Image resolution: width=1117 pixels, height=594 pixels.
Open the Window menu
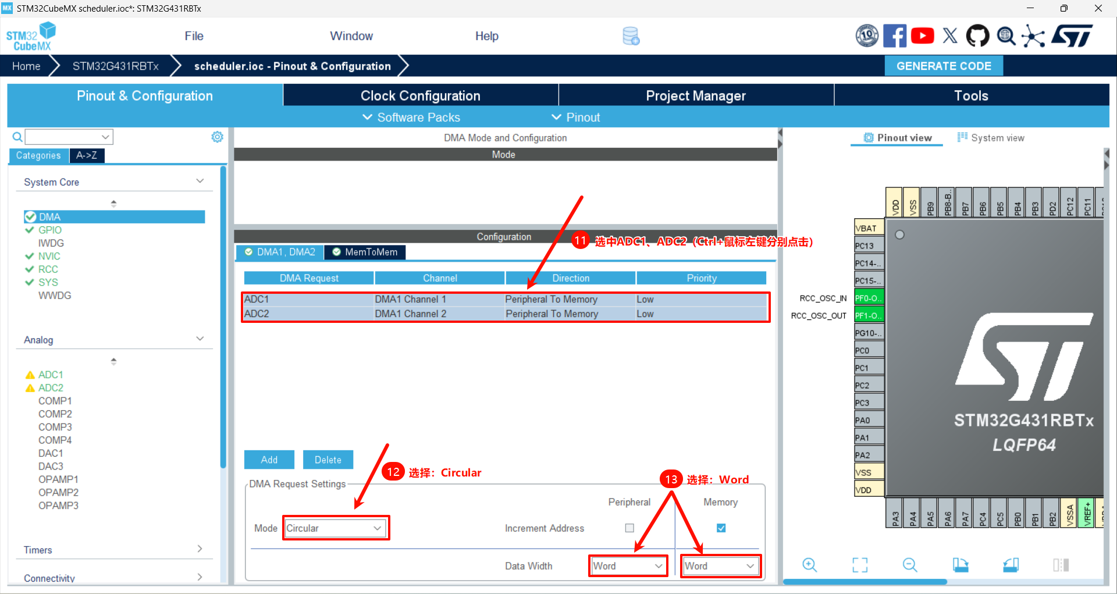click(x=351, y=36)
